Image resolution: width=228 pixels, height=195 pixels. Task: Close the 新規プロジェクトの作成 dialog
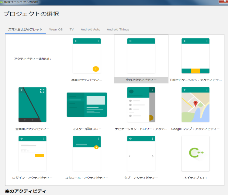224,1
